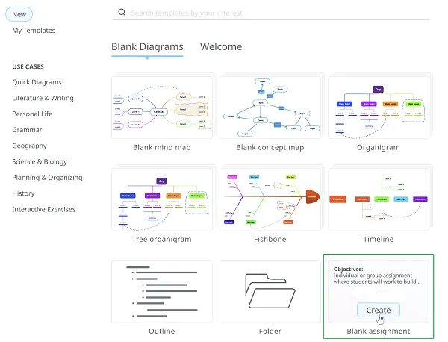Choose the Timeline template thumbnail
This screenshot has height=342, width=448.
point(378,198)
